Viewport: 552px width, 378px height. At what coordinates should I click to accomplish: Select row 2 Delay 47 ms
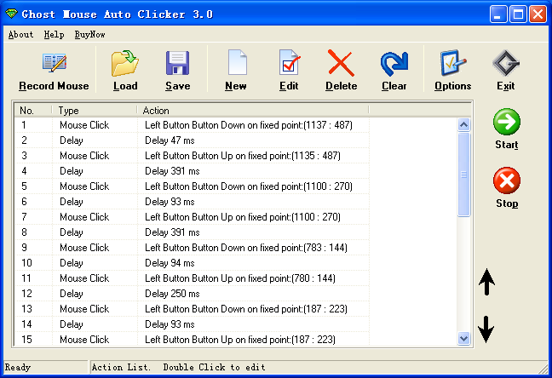tap(192, 140)
